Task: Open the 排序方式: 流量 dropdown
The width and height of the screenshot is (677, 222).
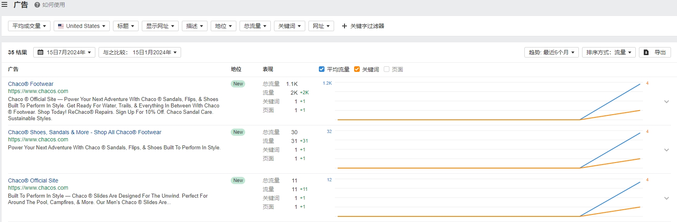Action: pos(609,52)
